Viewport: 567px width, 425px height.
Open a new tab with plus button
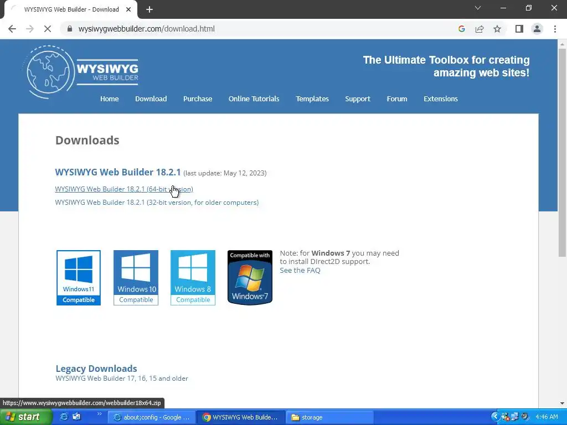pos(150,10)
